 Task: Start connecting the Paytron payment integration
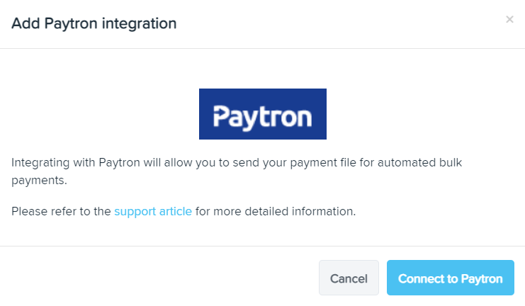click(x=451, y=278)
